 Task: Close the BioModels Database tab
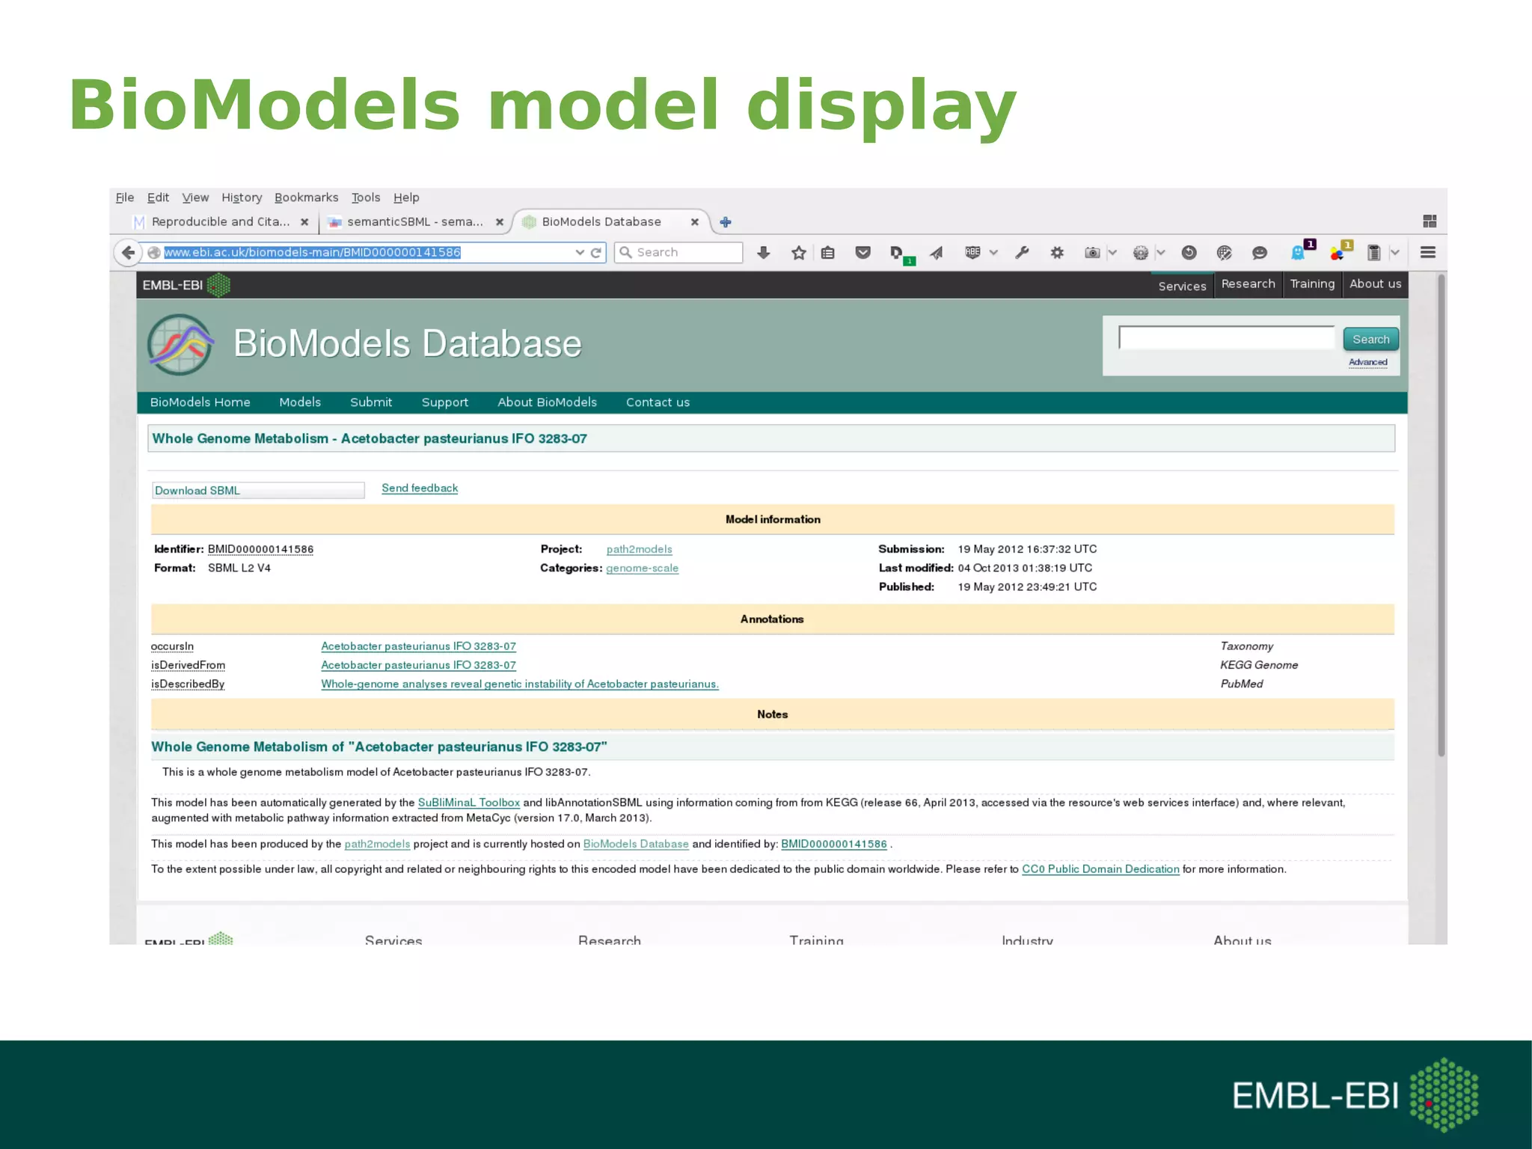click(x=695, y=222)
